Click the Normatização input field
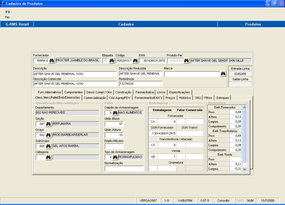Screen dimensions: 285x205 [124, 169]
